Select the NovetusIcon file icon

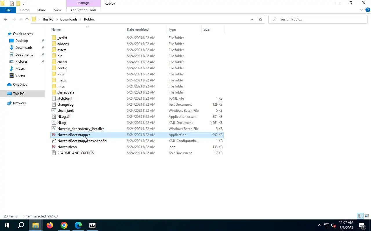pyautogui.click(x=54, y=147)
